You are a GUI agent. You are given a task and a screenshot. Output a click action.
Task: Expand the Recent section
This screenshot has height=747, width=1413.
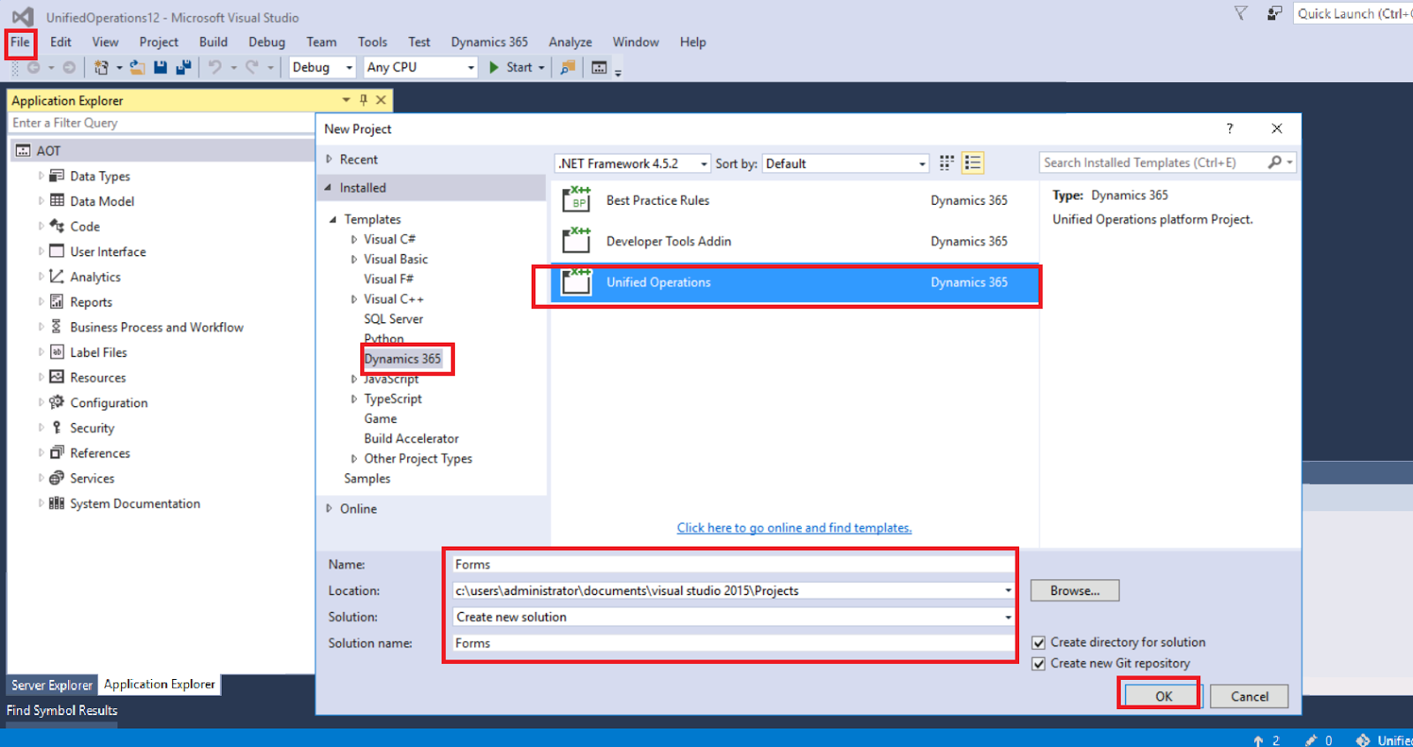[329, 160]
